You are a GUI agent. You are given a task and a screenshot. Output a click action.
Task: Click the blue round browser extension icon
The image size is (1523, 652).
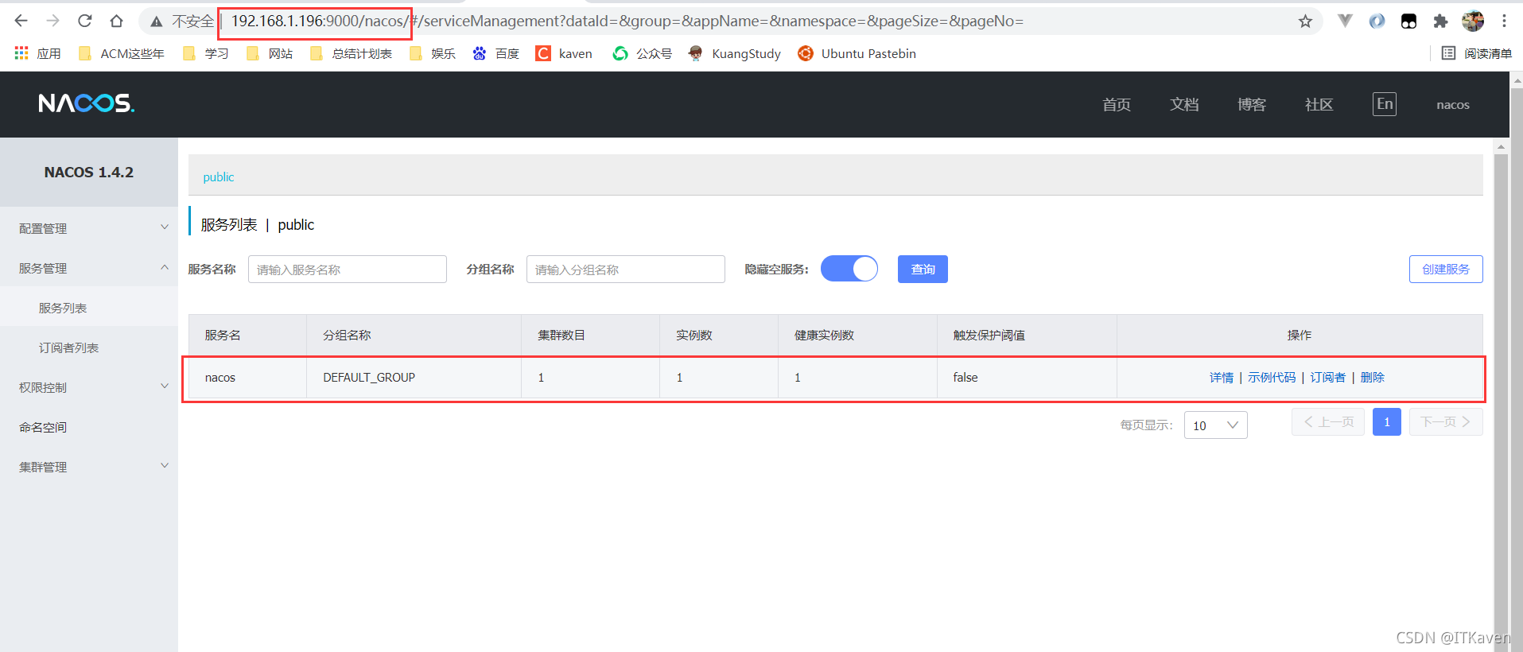pos(1377,21)
